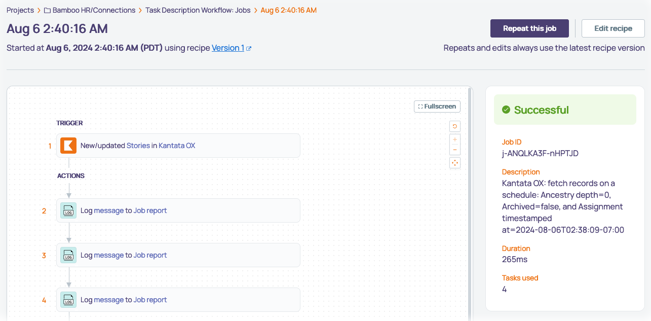
Task: Select step 3 Log message card
Action: (178, 255)
